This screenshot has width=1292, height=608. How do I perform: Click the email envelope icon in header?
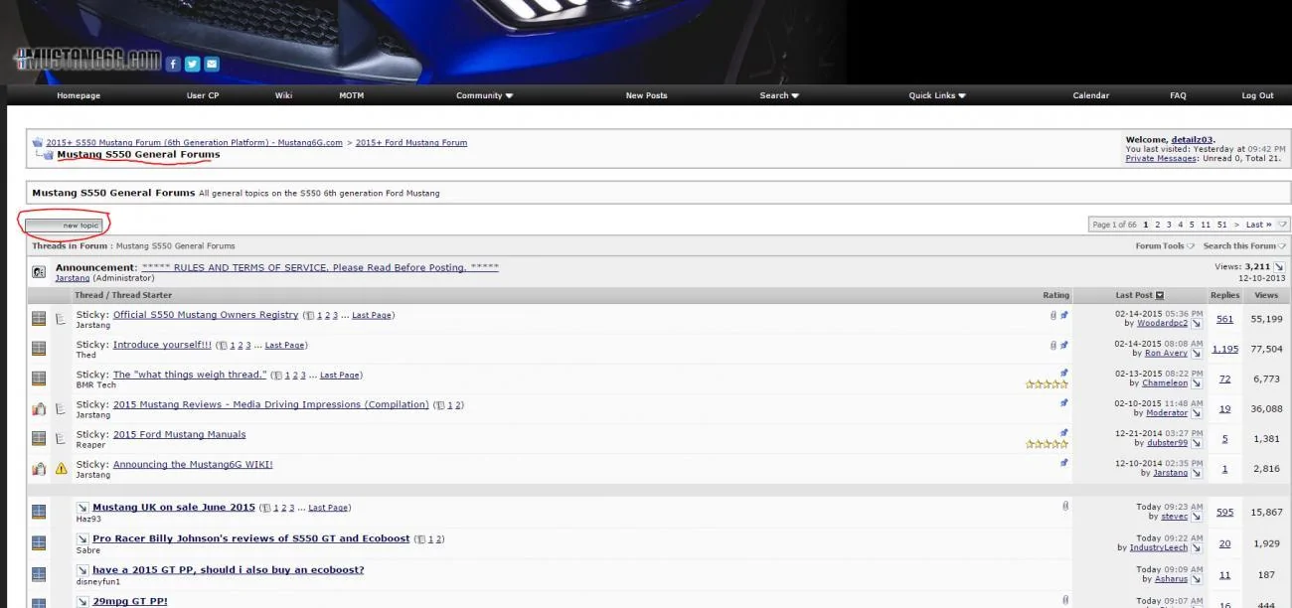coord(212,64)
